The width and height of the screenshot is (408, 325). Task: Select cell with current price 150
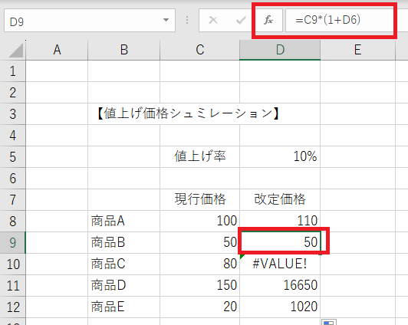click(x=200, y=285)
